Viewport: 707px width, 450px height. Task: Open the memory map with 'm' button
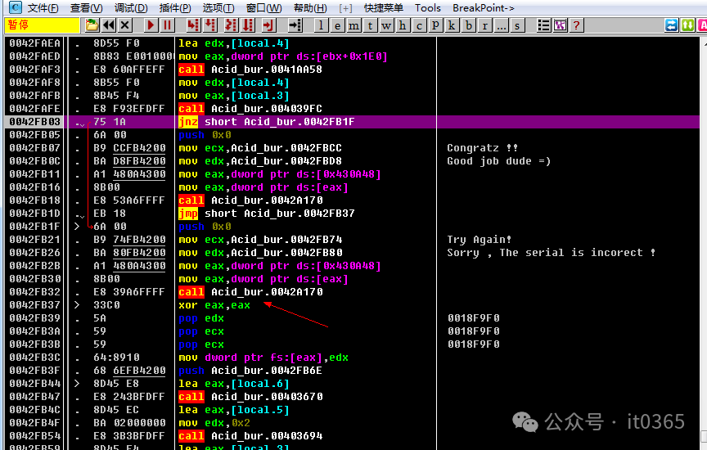(353, 25)
